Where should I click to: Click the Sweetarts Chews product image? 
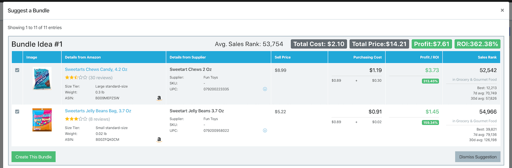42,78
